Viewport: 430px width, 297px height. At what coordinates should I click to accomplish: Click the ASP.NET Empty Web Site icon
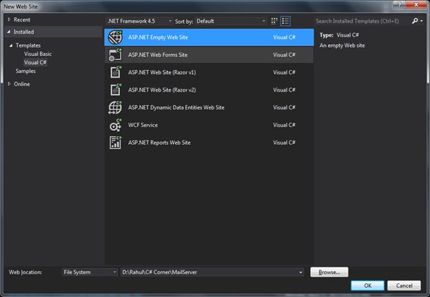(x=115, y=37)
